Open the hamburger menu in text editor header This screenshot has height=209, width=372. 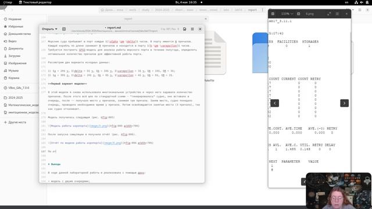tap(192, 29)
